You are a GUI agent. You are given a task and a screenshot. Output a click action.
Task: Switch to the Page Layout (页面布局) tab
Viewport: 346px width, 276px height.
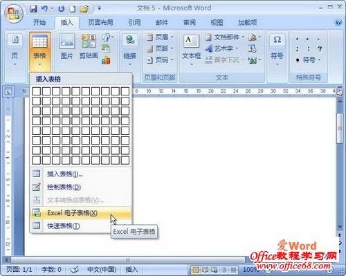click(100, 23)
